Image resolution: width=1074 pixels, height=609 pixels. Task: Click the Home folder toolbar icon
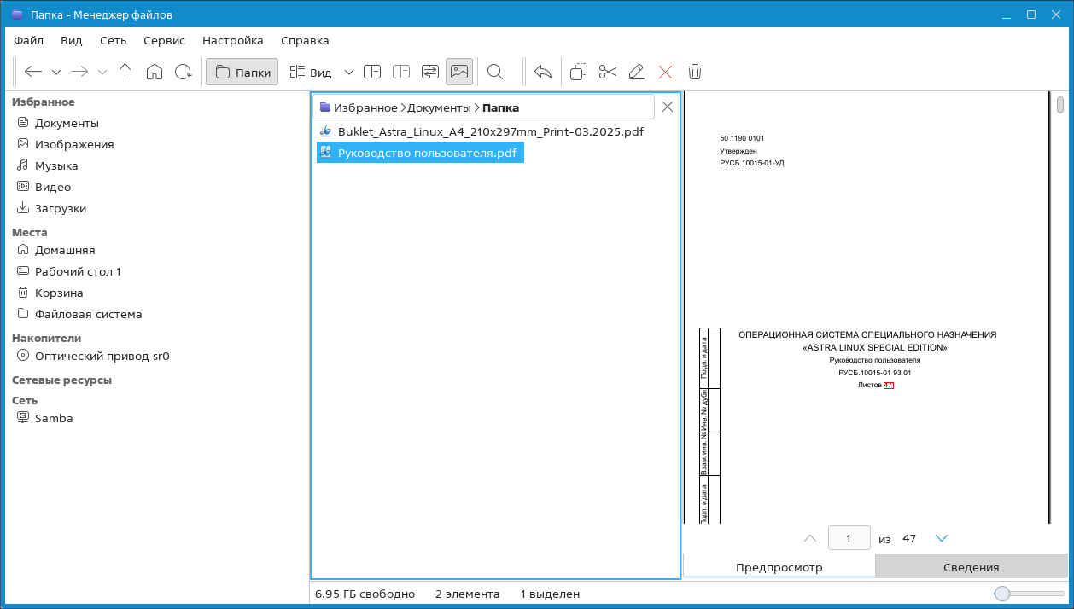[155, 72]
